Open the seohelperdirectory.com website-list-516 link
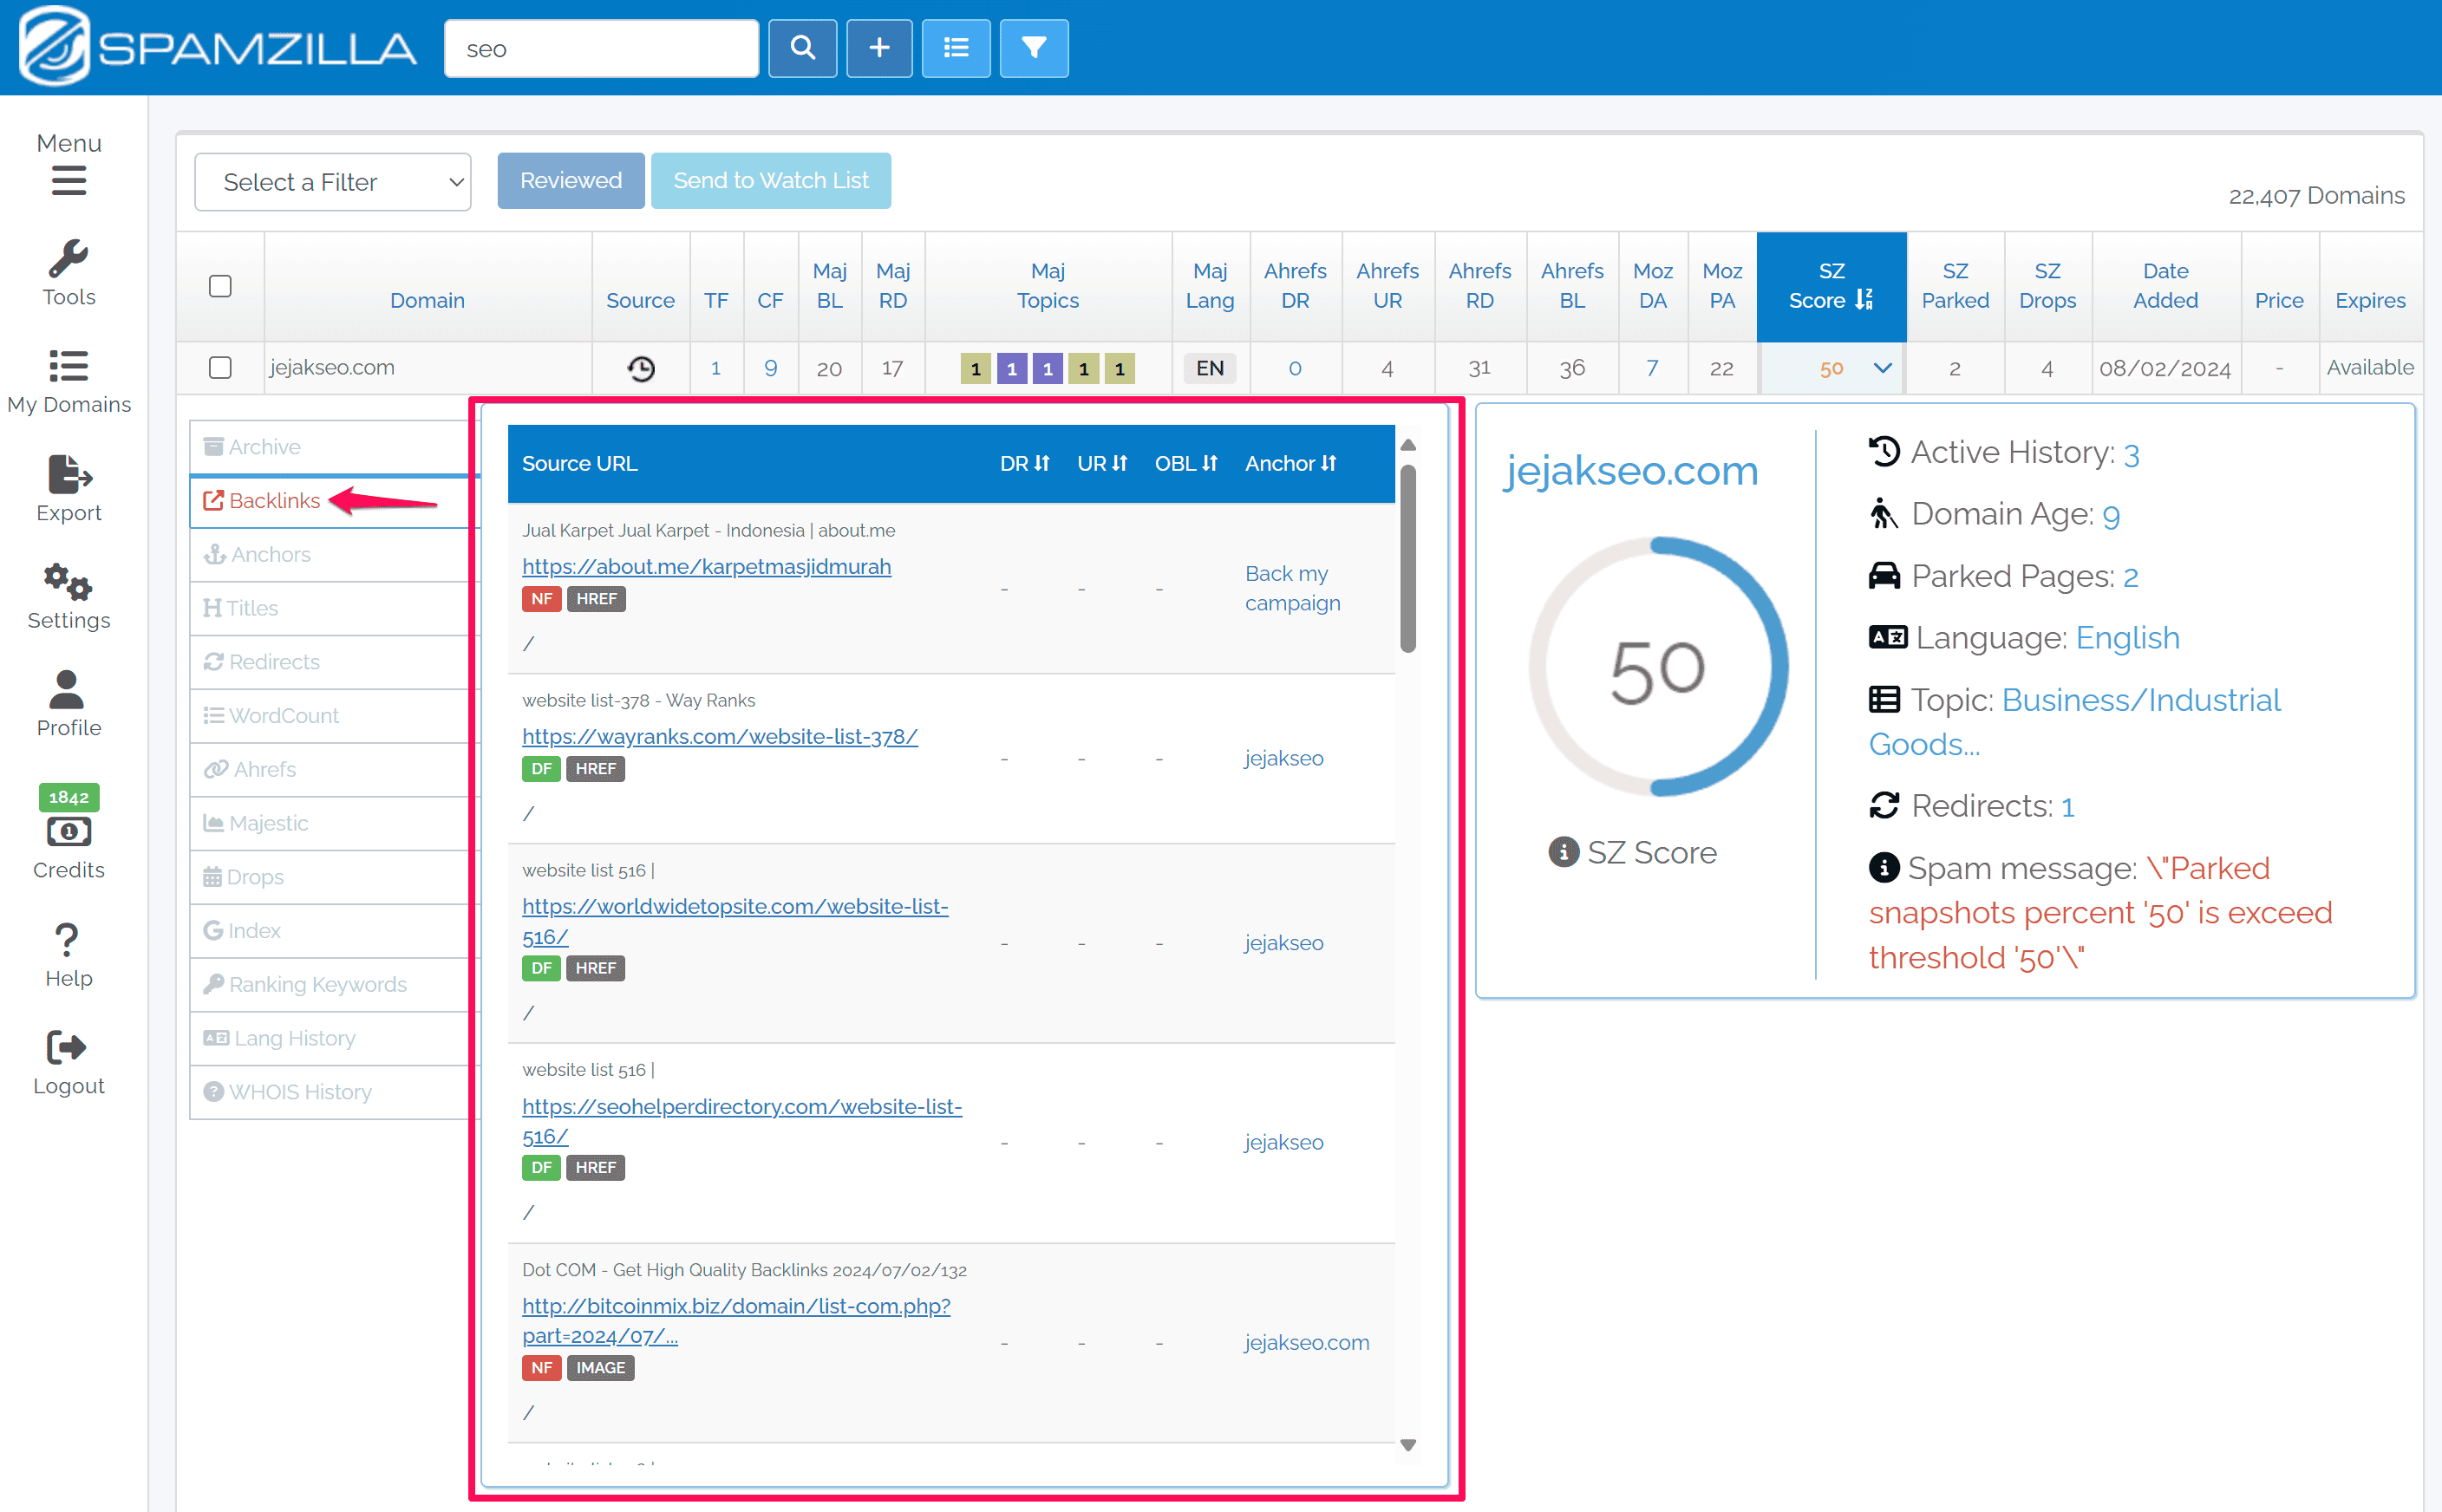 (x=742, y=1122)
